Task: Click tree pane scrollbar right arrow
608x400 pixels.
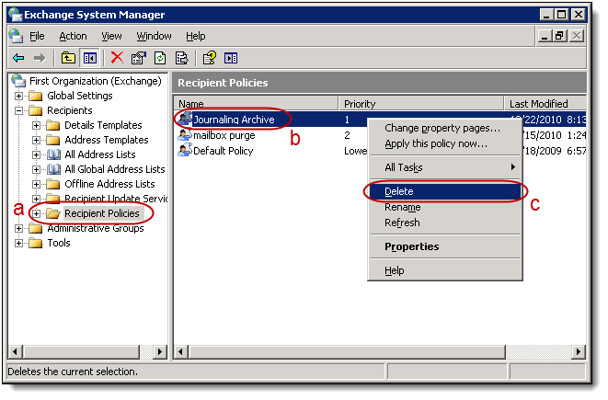Action: click(x=159, y=352)
